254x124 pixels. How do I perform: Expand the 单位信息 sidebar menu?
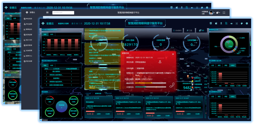29,19
